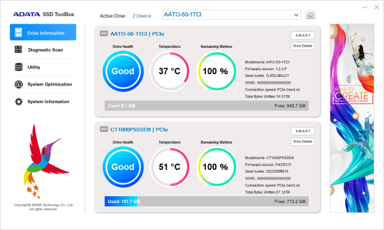Expand the Active Drive dropdown arrow

[x=296, y=15]
